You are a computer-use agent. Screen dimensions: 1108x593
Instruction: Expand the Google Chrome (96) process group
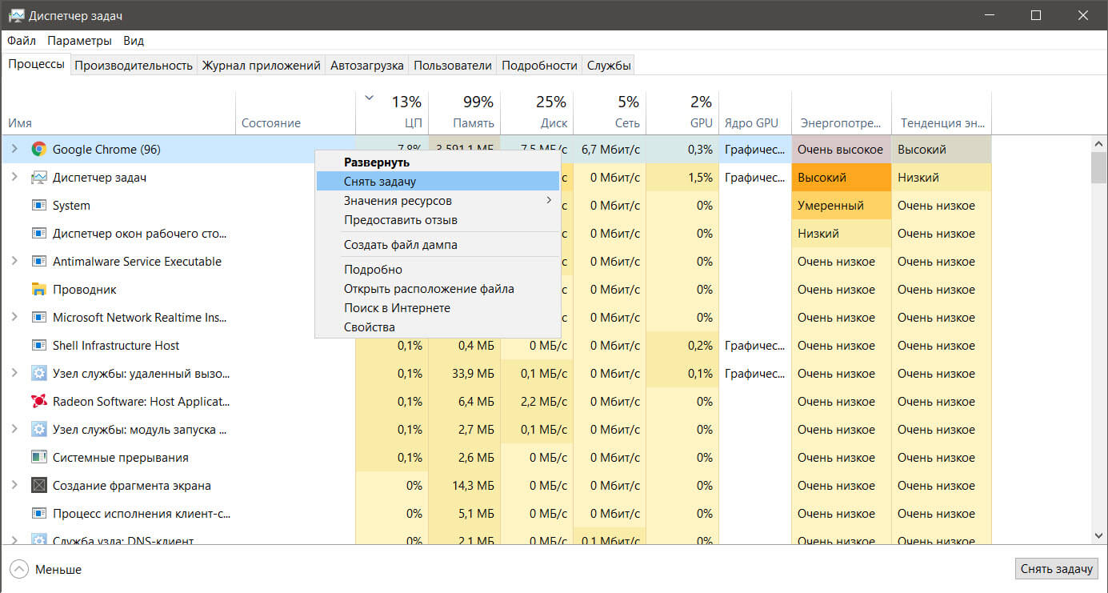tap(14, 149)
